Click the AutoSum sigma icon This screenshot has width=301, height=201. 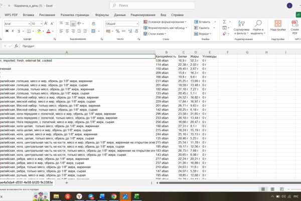click(225, 22)
